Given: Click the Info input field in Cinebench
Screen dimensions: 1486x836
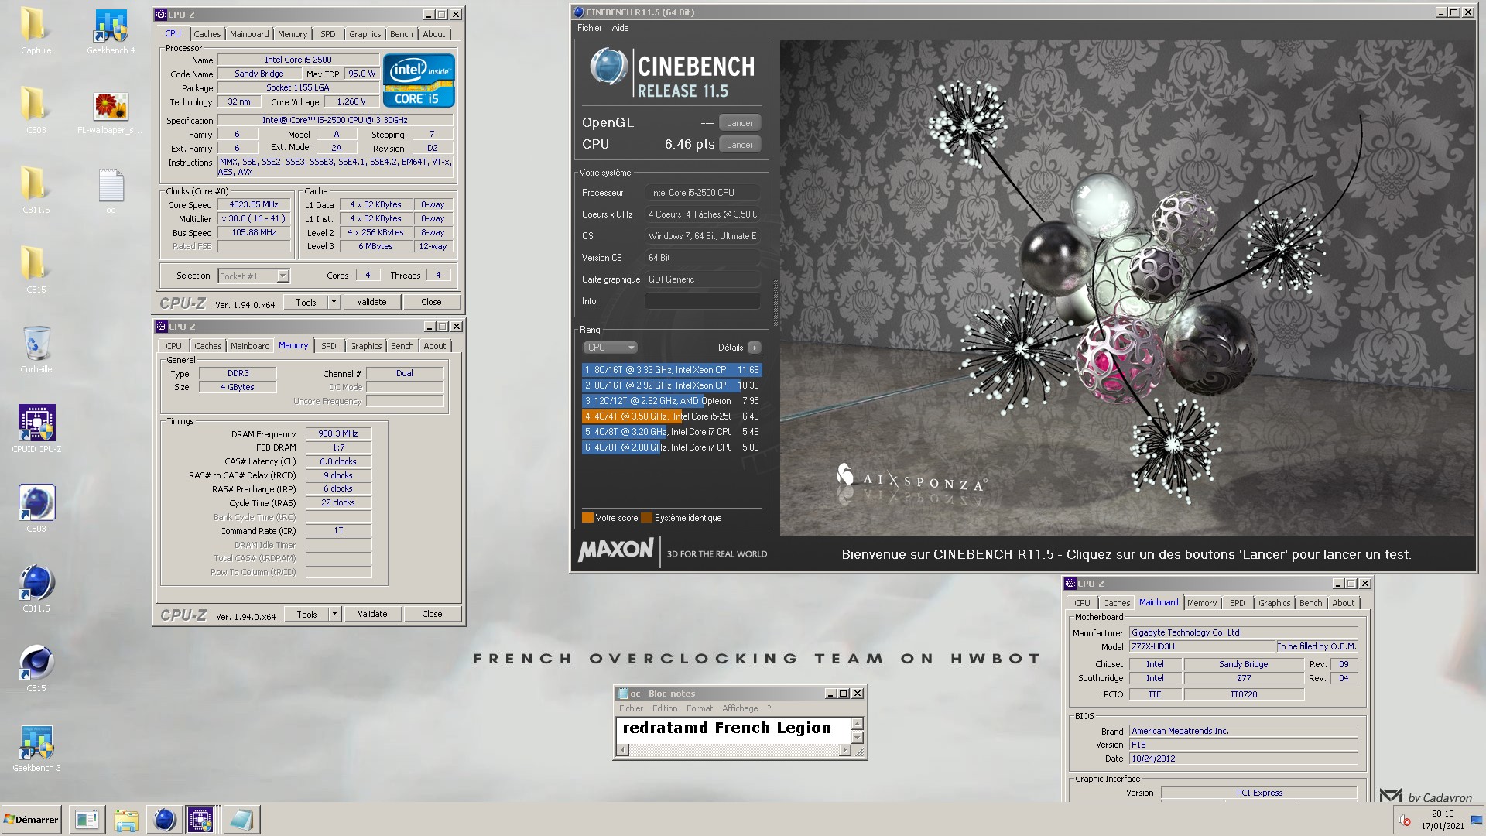Looking at the screenshot, I should tap(702, 301).
